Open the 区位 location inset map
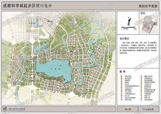This screenshot has width=161, height=114. 149,23
